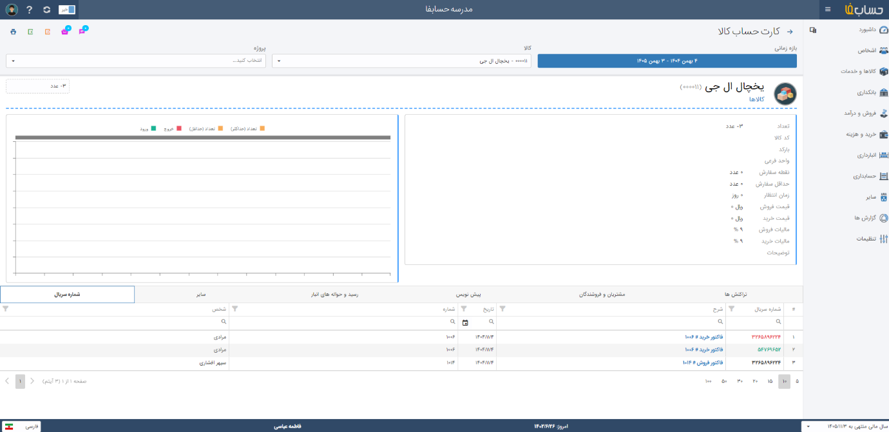Toggle the خروج series in chart legend
The height and width of the screenshot is (432, 889).
point(173,129)
